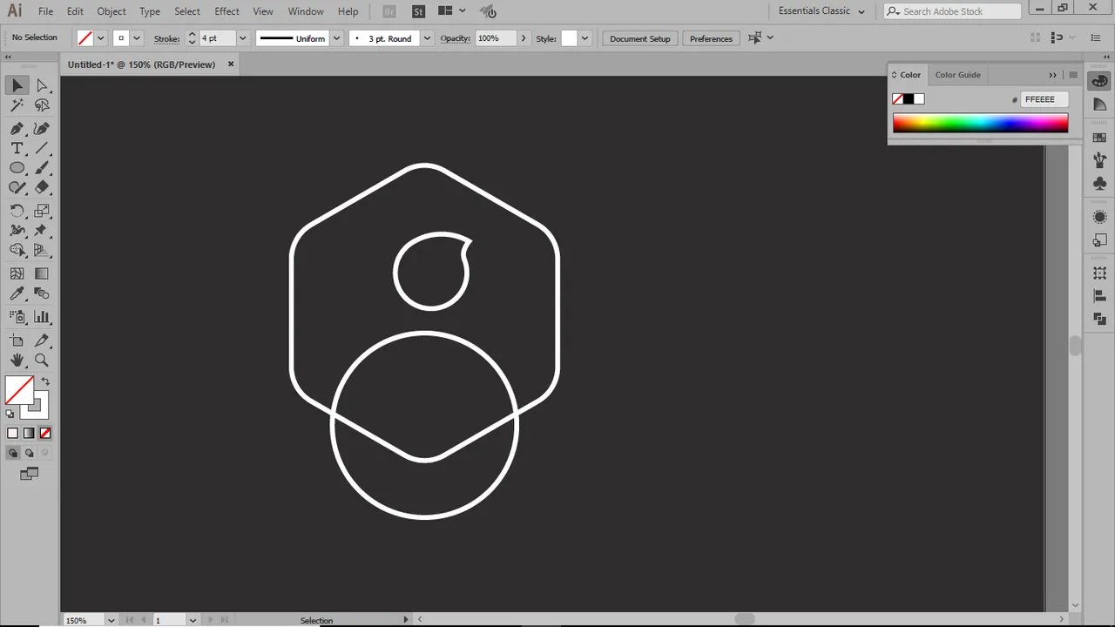Activate the Hand tool
Image resolution: width=1115 pixels, height=627 pixels.
[x=17, y=360]
